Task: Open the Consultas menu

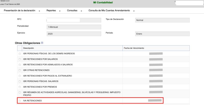Action: [x=72, y=10]
